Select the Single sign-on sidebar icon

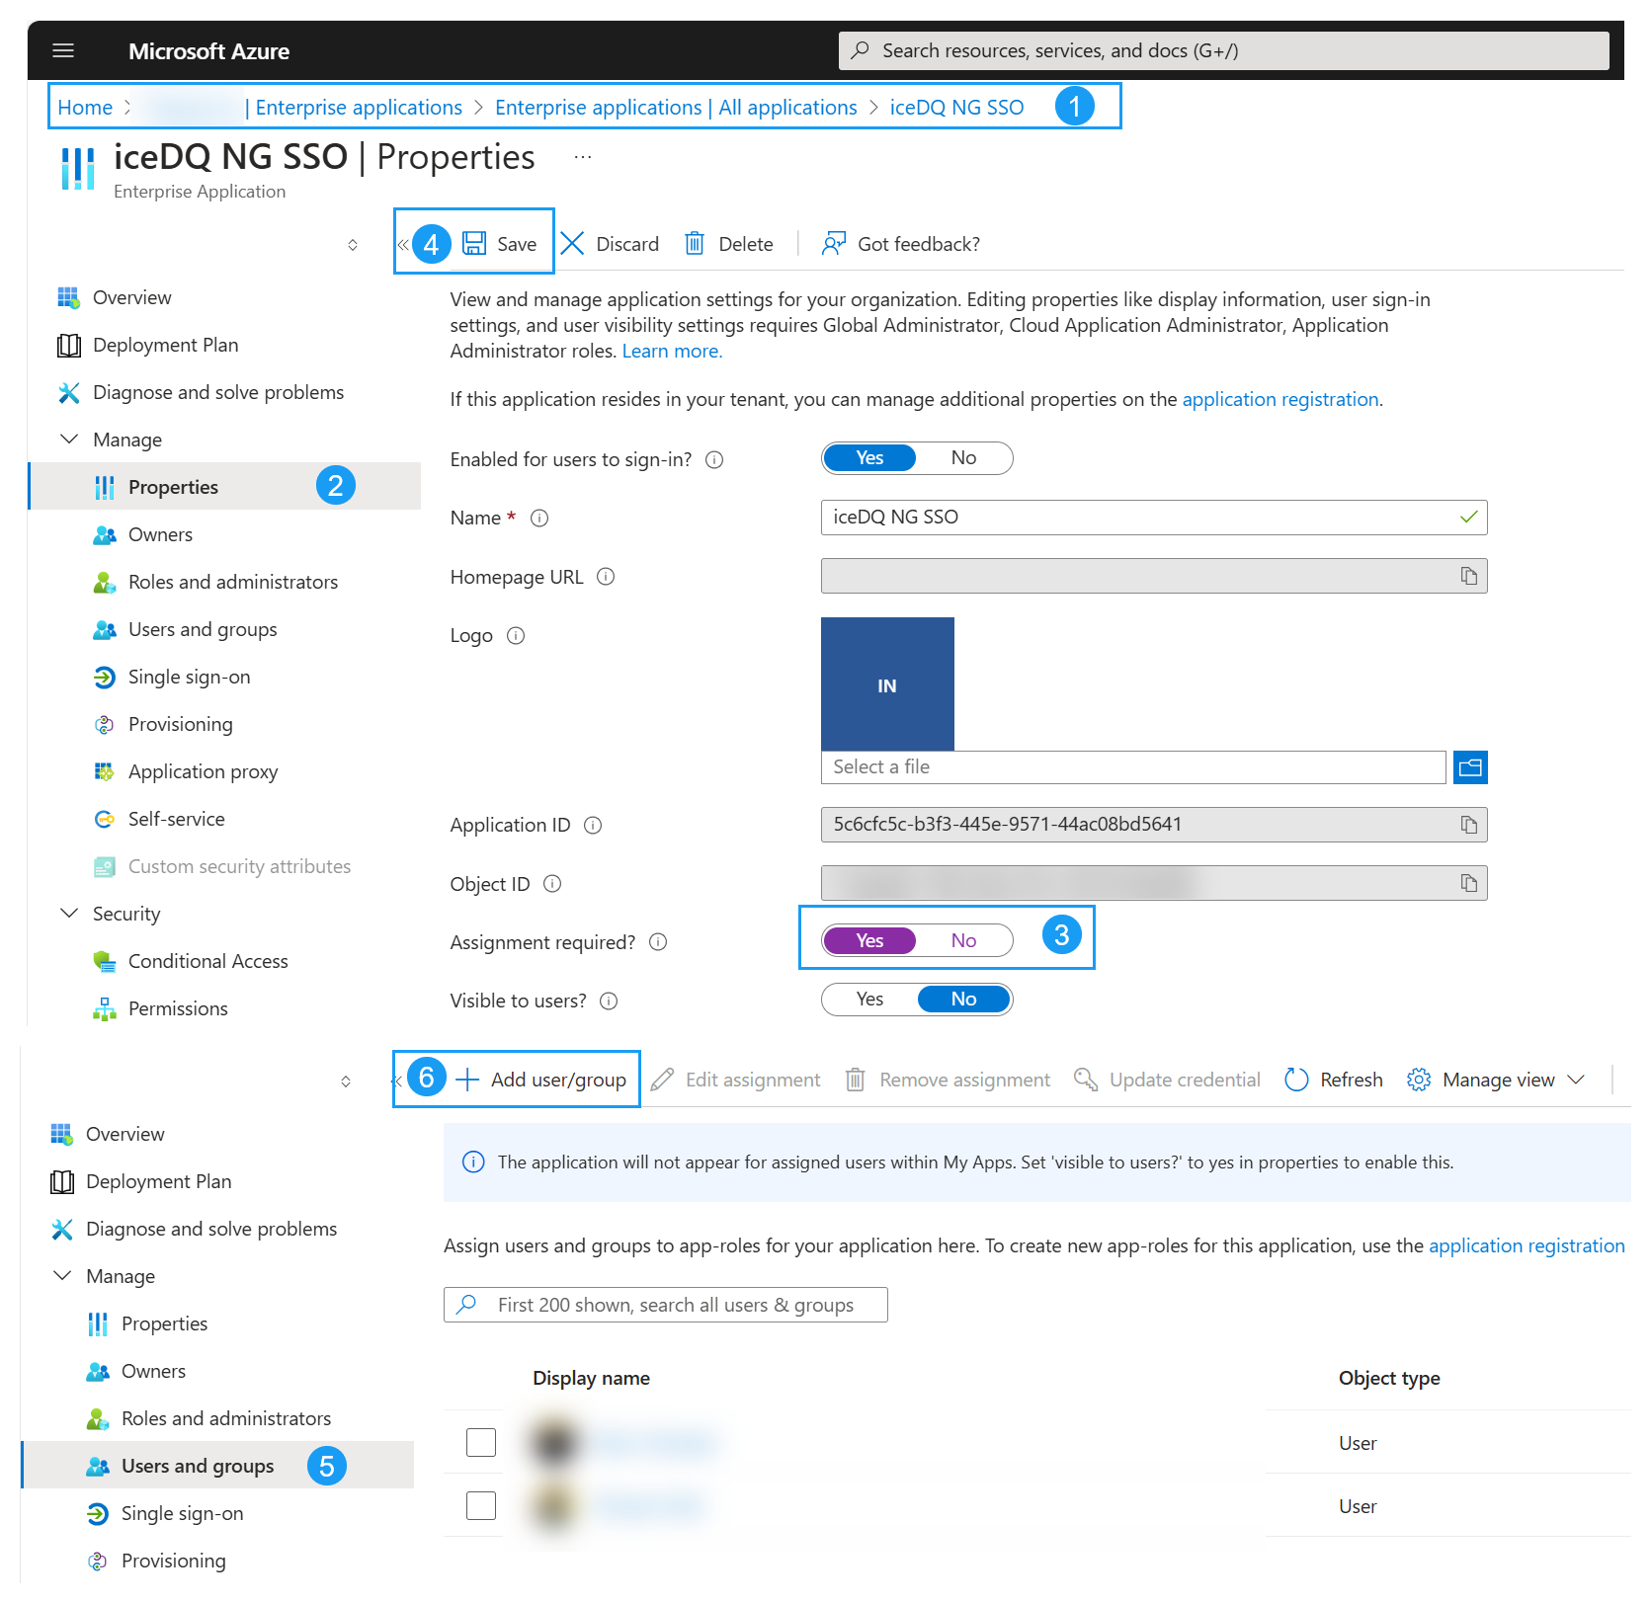coord(104,677)
